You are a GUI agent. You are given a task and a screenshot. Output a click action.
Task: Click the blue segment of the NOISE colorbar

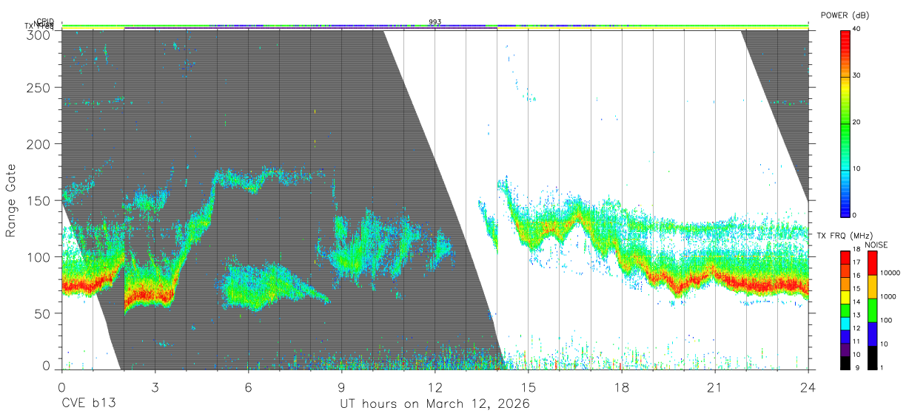click(x=872, y=334)
